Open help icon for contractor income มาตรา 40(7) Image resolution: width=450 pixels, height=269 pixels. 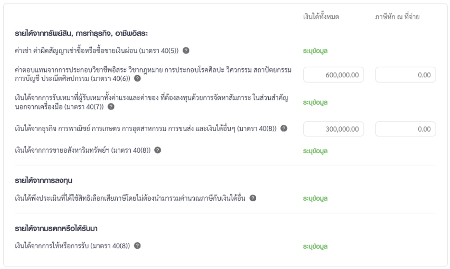[x=111, y=107]
